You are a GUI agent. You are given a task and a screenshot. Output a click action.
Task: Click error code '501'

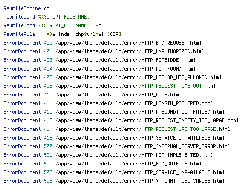(x=48, y=155)
